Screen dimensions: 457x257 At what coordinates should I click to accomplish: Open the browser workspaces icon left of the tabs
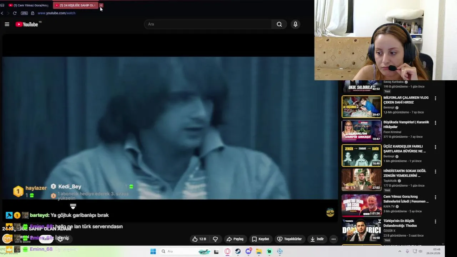tap(2, 5)
